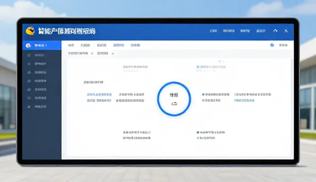Click the cloud icon inside blue circle
The image size is (316, 182).
(174, 104)
